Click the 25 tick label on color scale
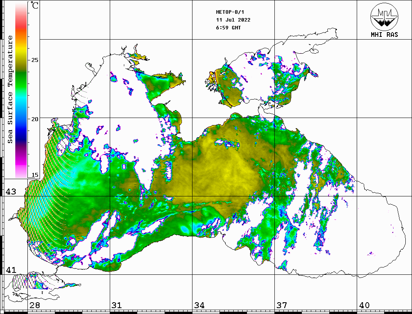The image size is (412, 314). pyautogui.click(x=34, y=60)
